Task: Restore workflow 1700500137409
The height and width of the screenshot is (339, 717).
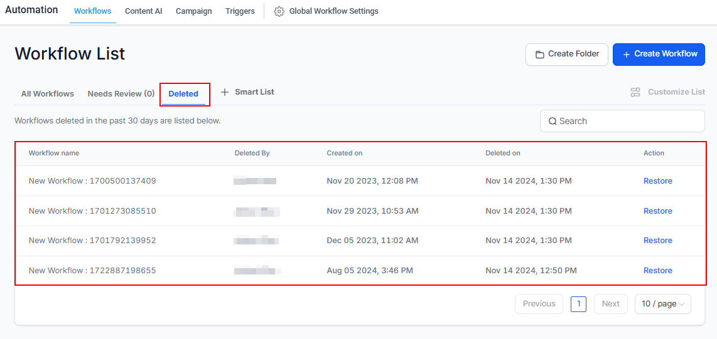Action: tap(657, 181)
